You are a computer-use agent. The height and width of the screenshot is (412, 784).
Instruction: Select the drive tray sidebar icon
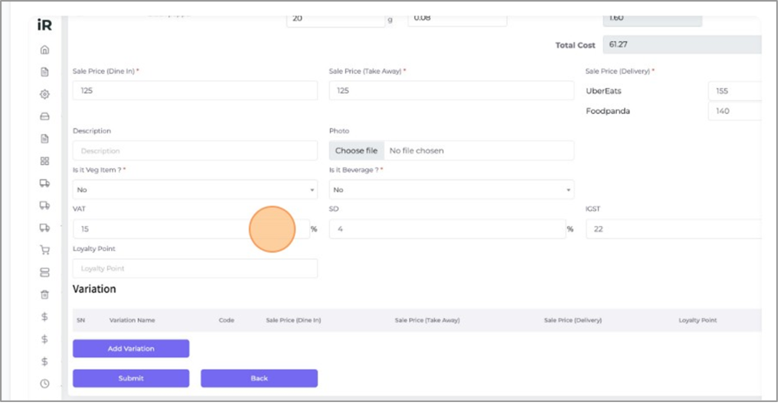click(x=44, y=116)
